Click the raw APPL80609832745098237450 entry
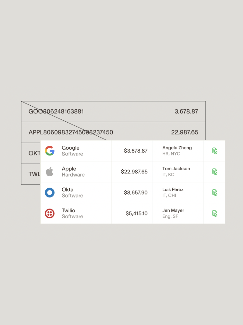Viewport: 243px width, 325px height. [71, 132]
